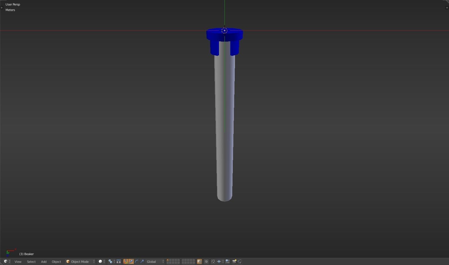Screen dimensions: 449x265
Task: Render OpenGL image with camera icon
Action: [234, 261]
